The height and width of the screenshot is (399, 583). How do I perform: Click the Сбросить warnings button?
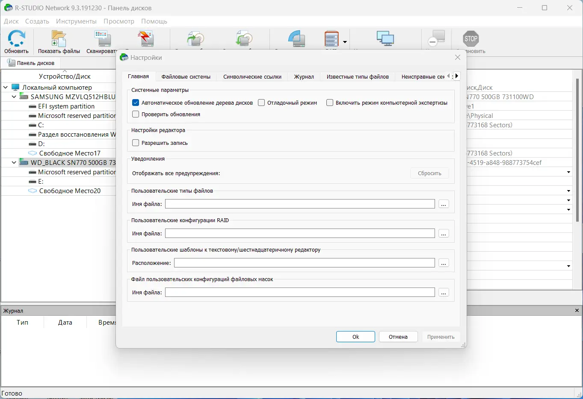tap(429, 173)
